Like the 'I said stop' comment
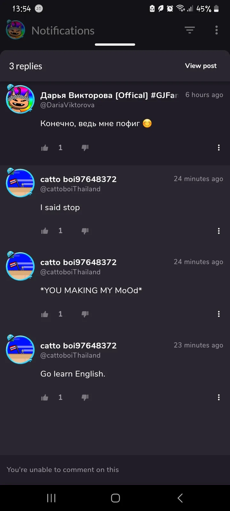Viewport: 230px width, 511px height. click(45, 231)
